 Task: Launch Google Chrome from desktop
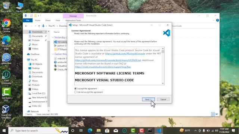[6, 26]
